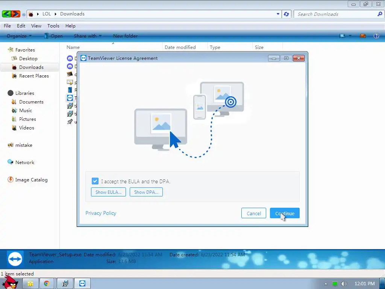Open the View menu
The image size is (385, 289).
click(x=36, y=26)
